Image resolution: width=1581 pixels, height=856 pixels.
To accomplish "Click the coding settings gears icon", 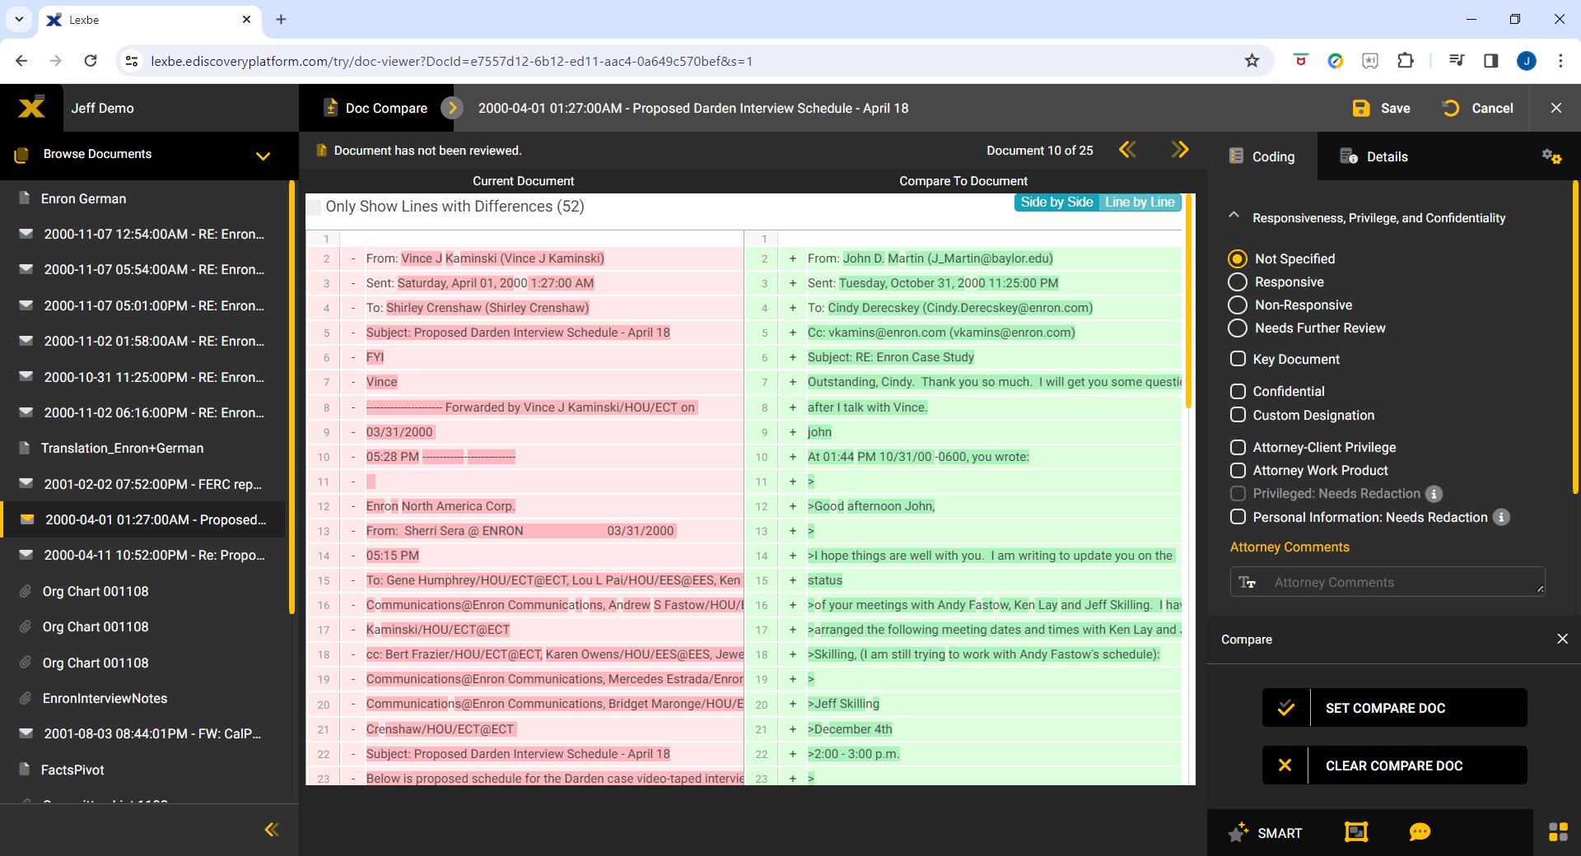I will pos(1553,156).
